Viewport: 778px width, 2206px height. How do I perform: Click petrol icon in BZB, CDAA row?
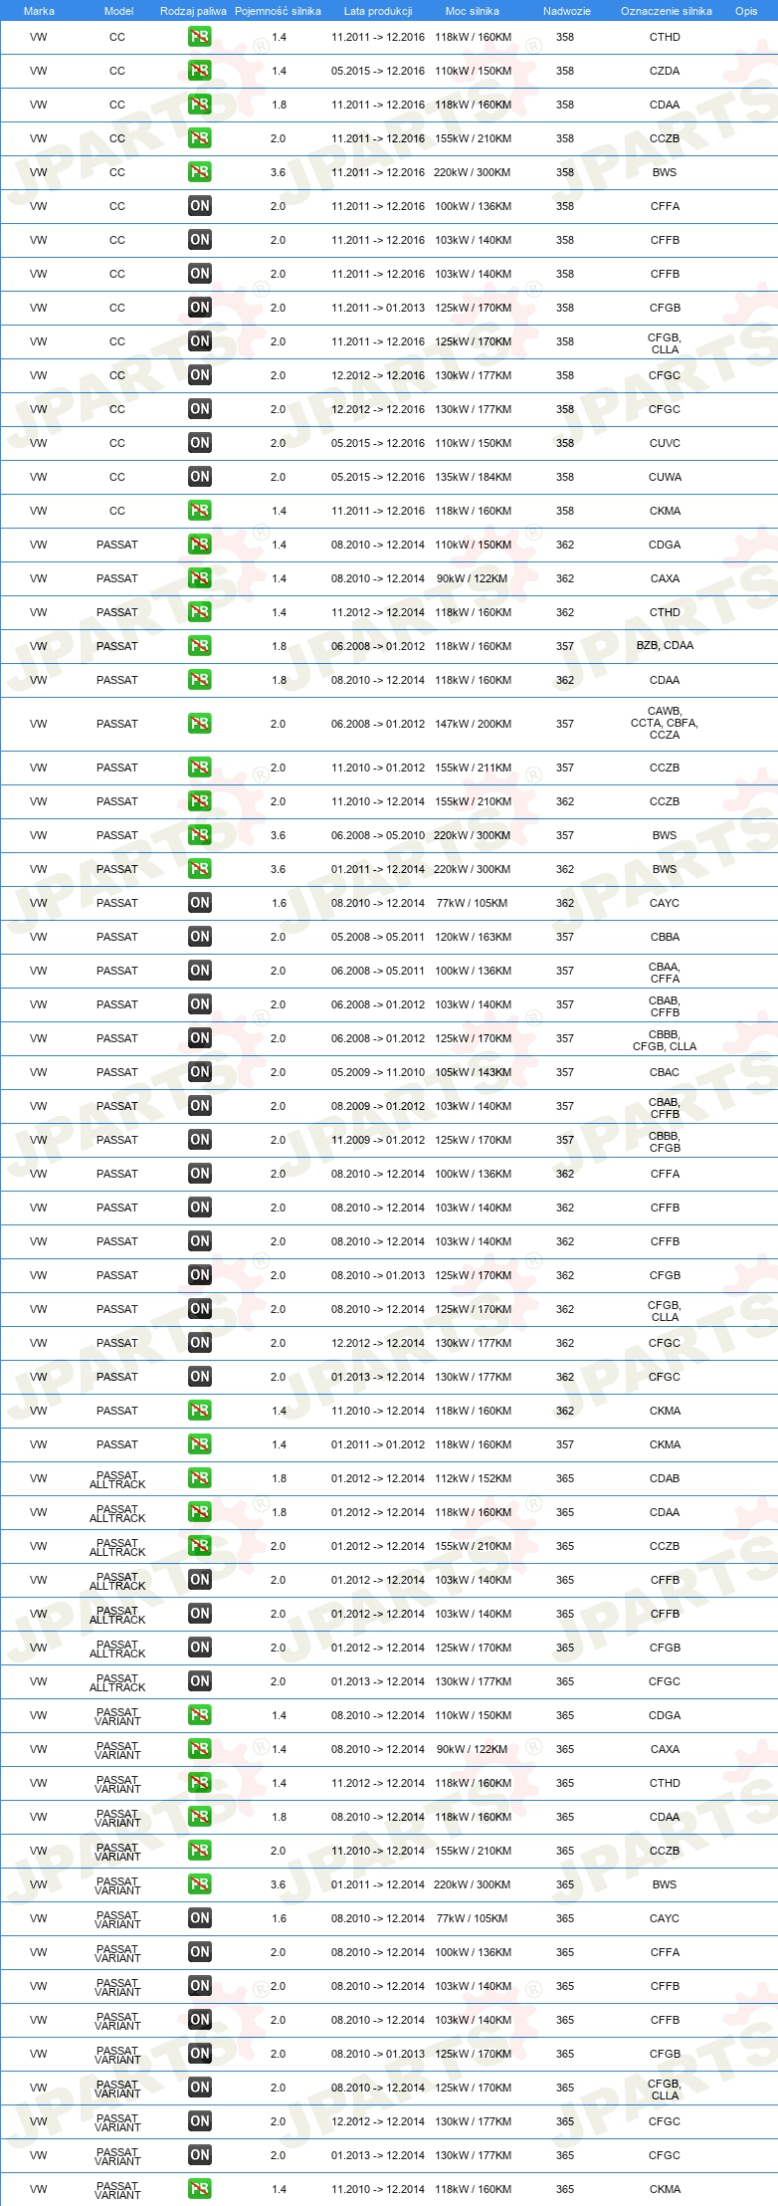(200, 646)
